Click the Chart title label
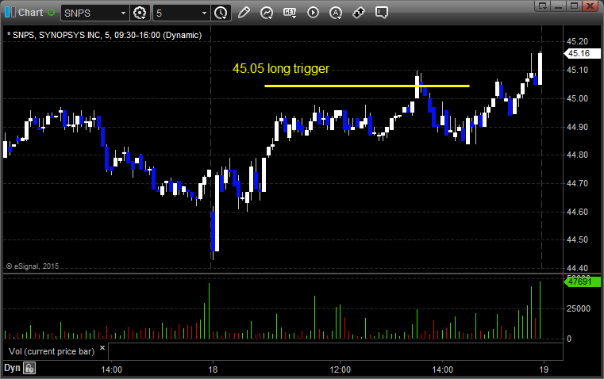Image resolution: width=604 pixels, height=379 pixels. [x=30, y=13]
